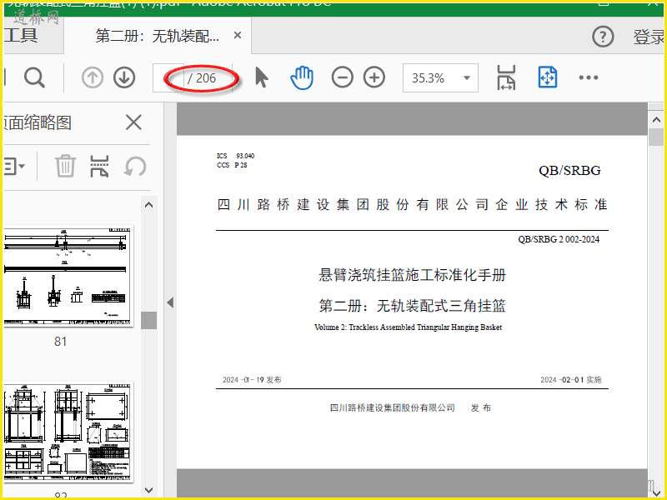667x500 pixels.
Task: Click the header line "四川路桥建设集团股份有限公司企业技术标准"
Action: point(412,204)
